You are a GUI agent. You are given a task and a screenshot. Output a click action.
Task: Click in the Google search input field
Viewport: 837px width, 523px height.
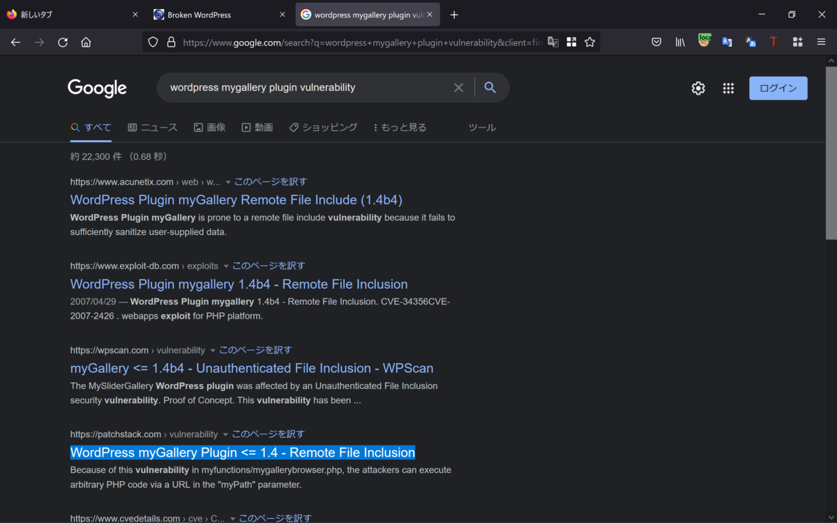click(x=307, y=88)
